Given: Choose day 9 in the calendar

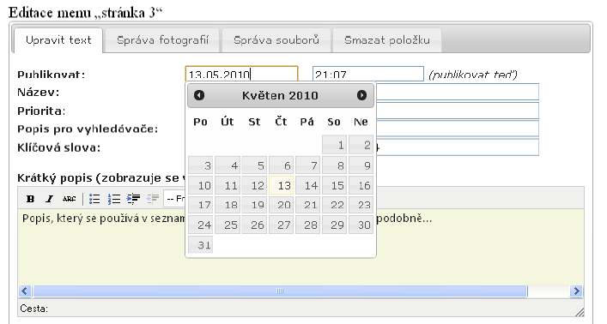Looking at the screenshot, I should pyautogui.click(x=361, y=165).
